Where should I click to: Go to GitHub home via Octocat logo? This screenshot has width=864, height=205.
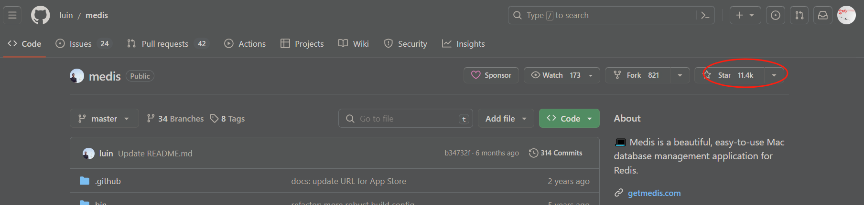40,15
